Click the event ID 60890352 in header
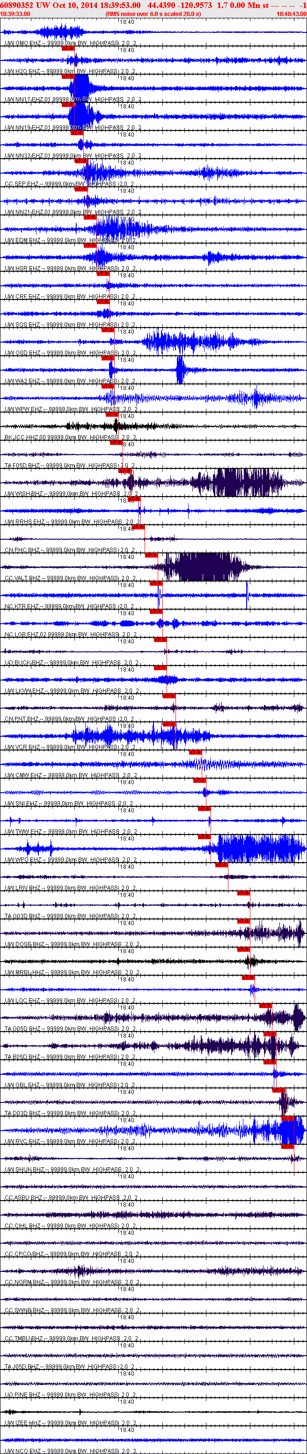The image size is (307, 1454). (18, 5)
